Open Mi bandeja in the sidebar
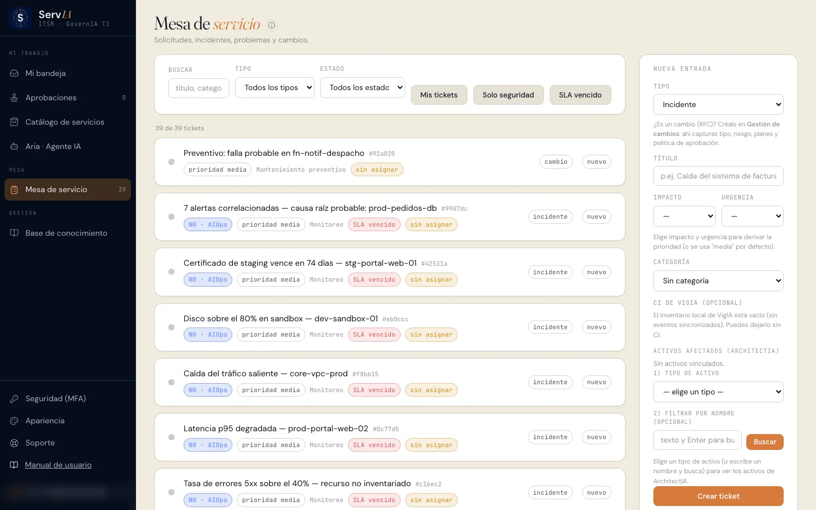This screenshot has width=816, height=510. coord(68,73)
